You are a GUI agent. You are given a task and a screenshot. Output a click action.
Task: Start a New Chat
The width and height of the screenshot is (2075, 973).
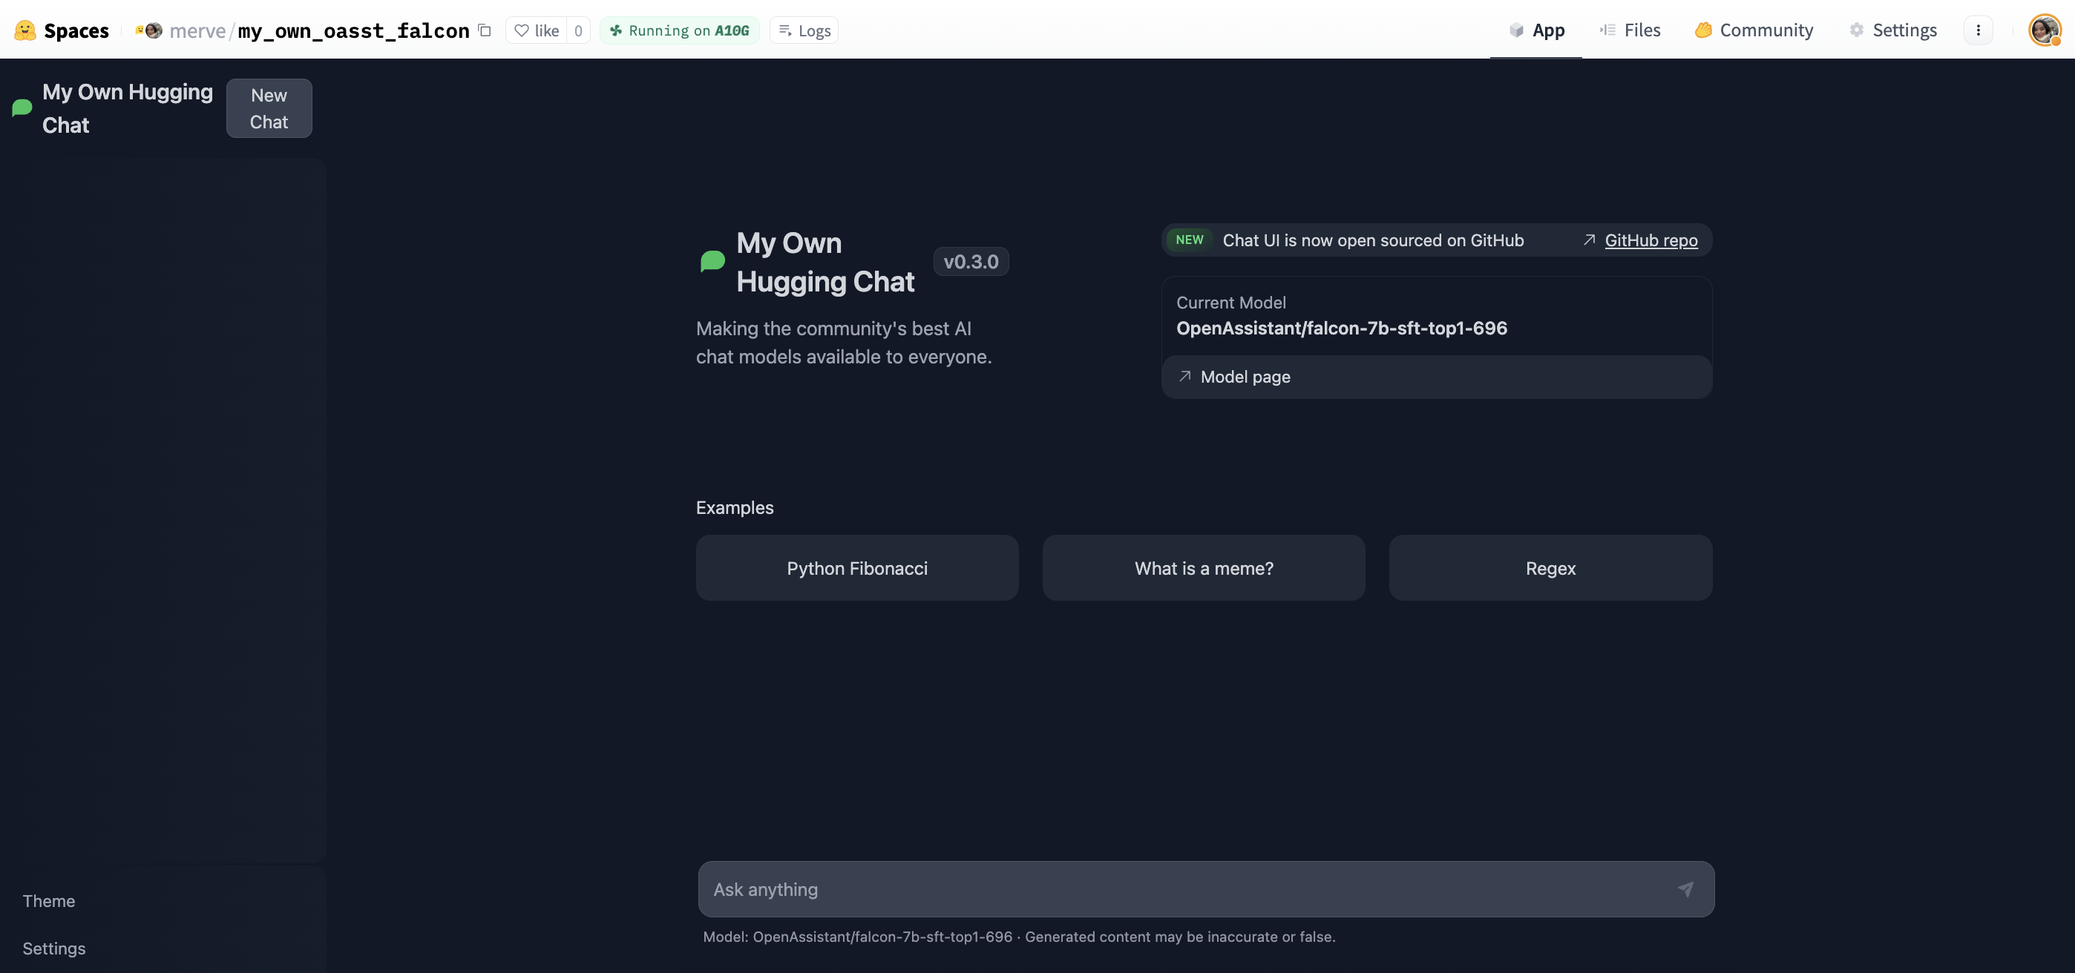click(269, 109)
